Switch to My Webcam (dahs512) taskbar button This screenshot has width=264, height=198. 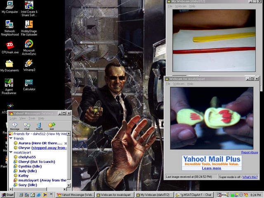(154, 195)
